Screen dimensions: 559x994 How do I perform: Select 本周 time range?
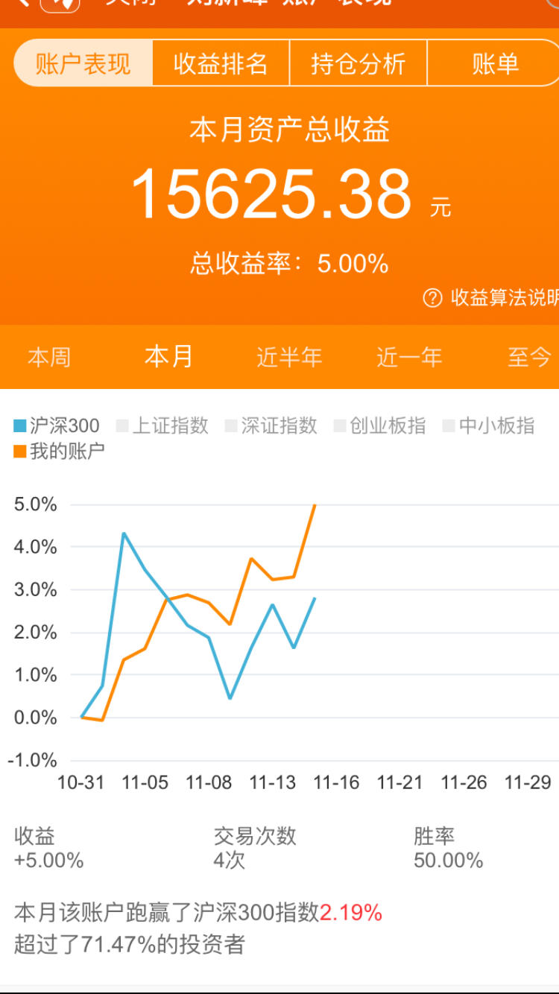[x=49, y=358]
